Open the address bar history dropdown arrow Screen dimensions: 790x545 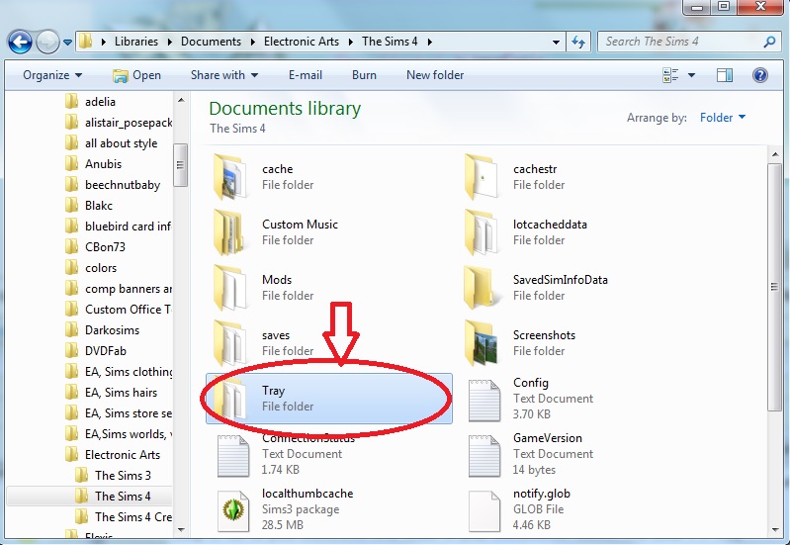(x=556, y=43)
